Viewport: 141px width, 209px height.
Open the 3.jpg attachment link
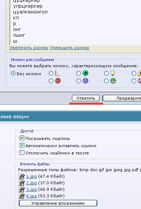click(x=31, y=189)
